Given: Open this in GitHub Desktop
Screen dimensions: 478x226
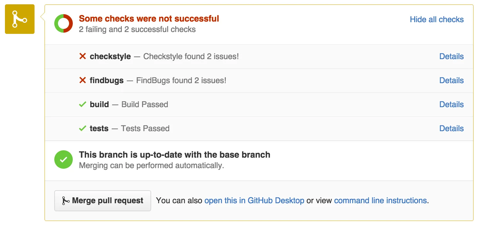Looking at the screenshot, I should tap(254, 200).
